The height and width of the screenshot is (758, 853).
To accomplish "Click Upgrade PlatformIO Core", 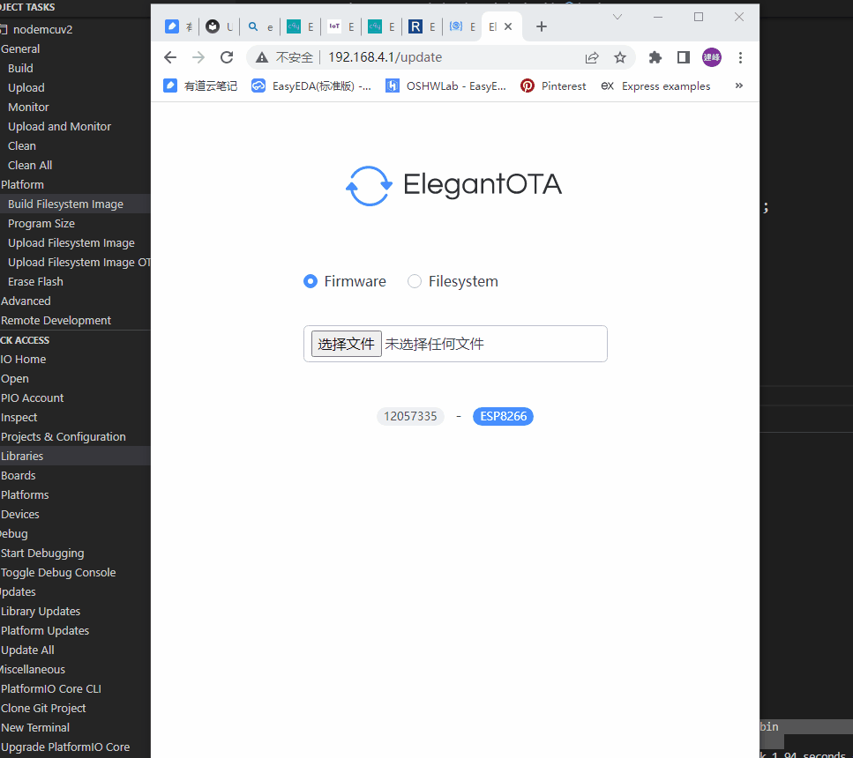I will click(65, 747).
